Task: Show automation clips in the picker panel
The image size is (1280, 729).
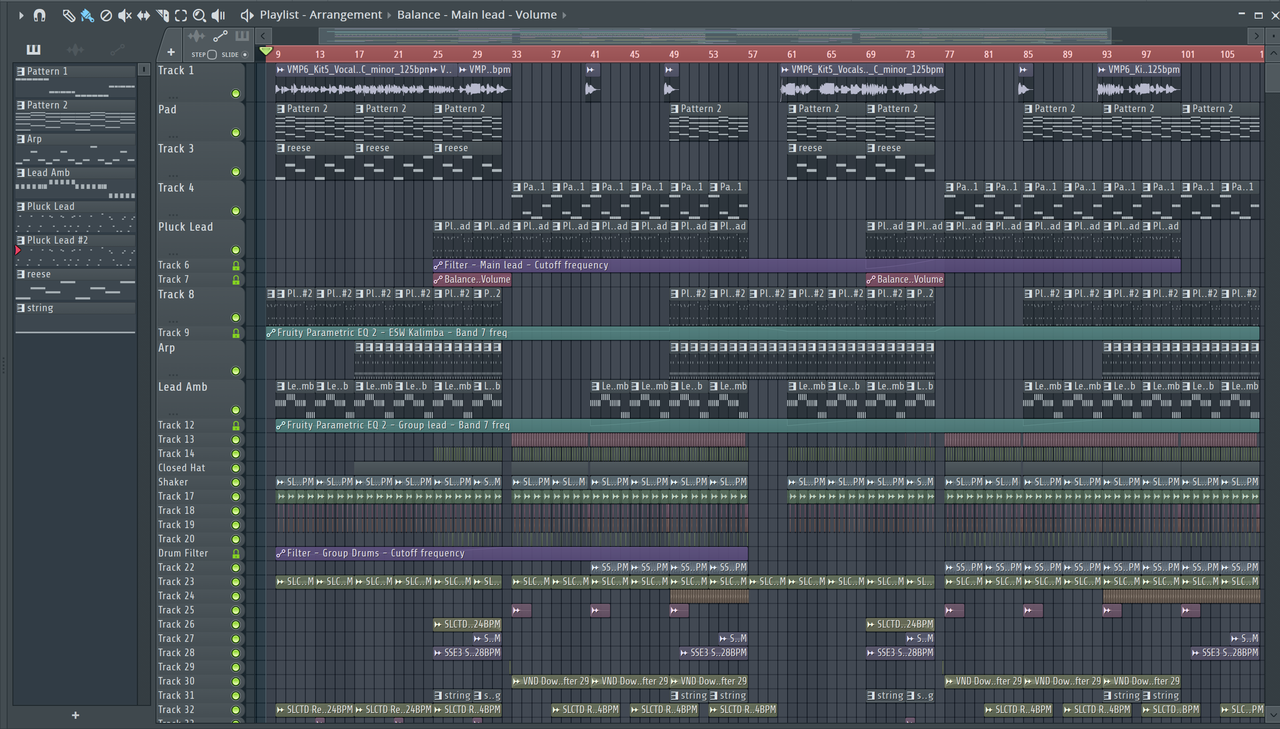Action: point(117,49)
